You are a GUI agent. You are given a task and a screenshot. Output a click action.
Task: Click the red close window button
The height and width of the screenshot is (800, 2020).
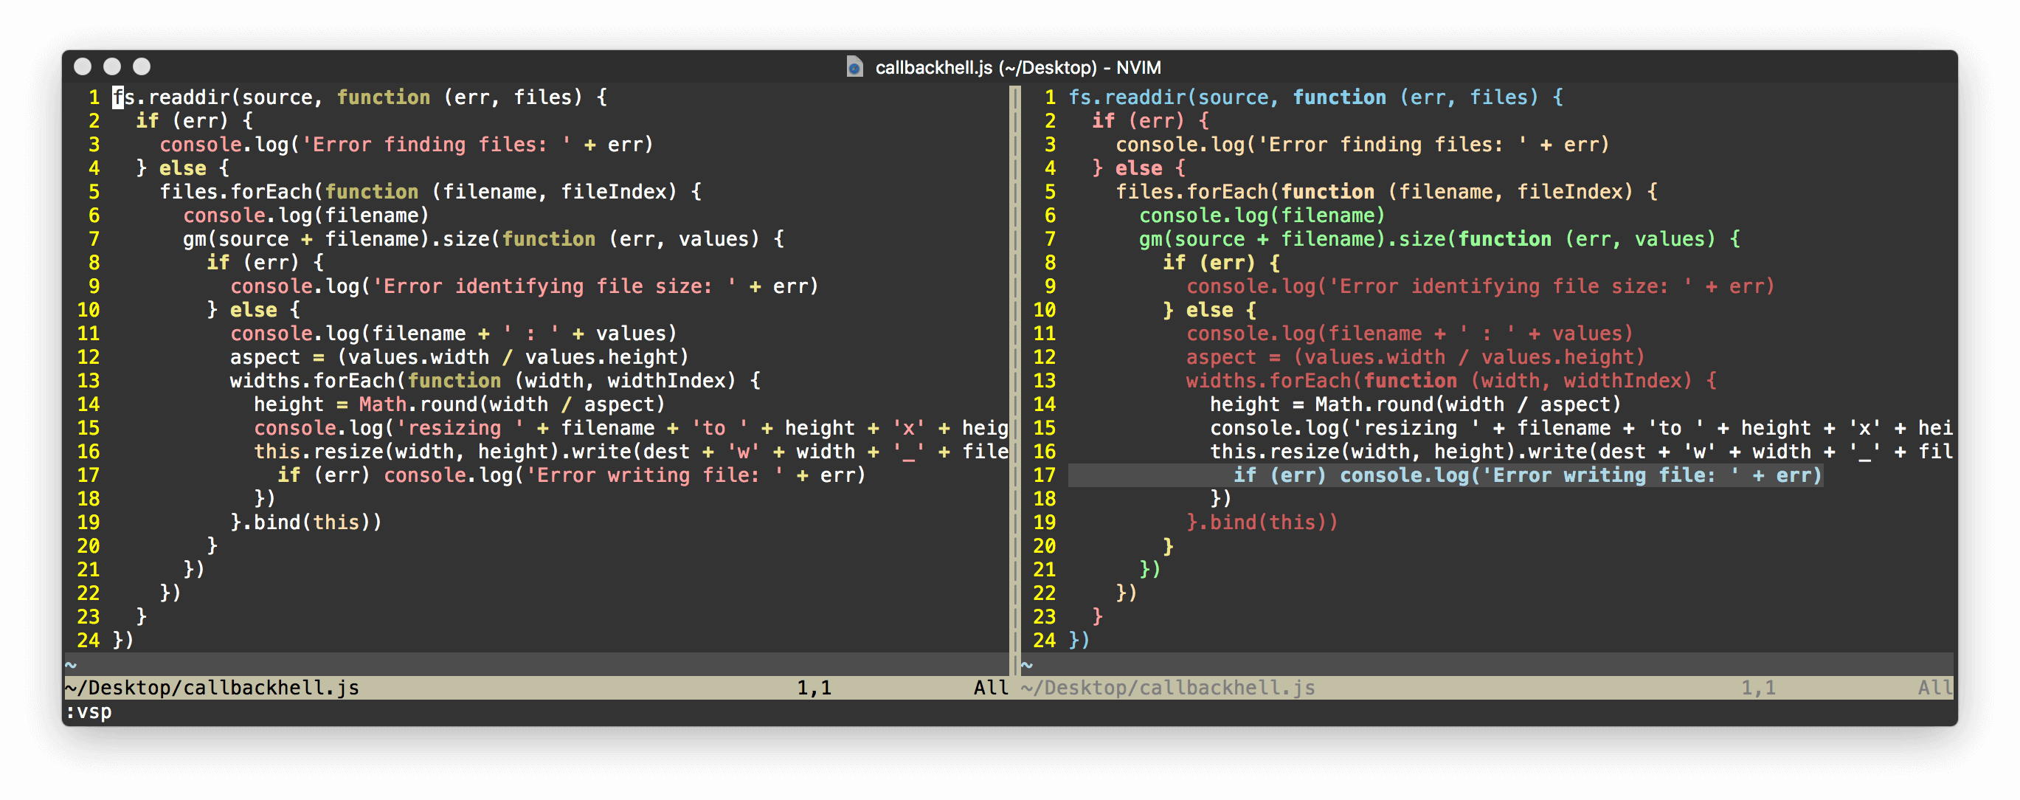83,66
